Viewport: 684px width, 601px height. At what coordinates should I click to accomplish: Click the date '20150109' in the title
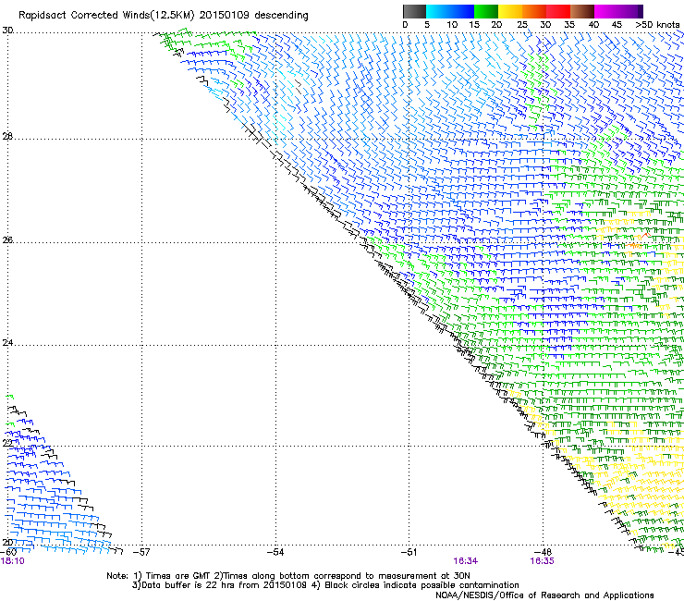(224, 16)
